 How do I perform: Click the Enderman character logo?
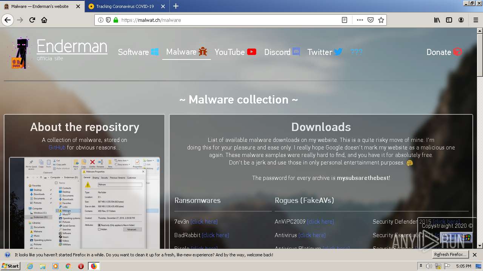[20, 53]
